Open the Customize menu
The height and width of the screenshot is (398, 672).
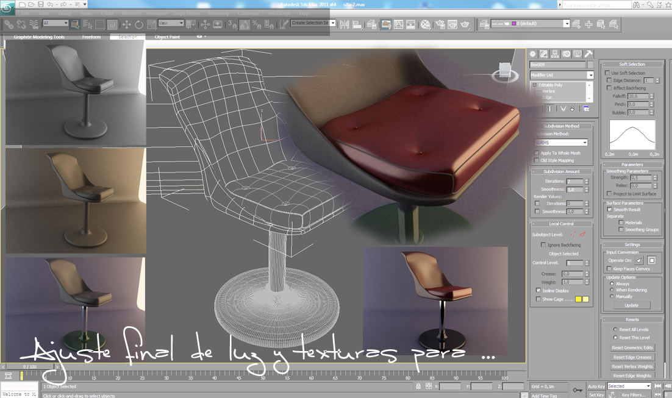pos(249,13)
